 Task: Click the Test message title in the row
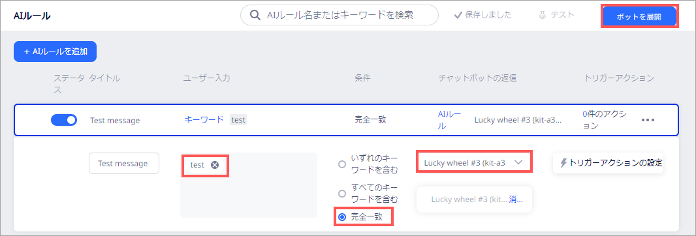114,120
